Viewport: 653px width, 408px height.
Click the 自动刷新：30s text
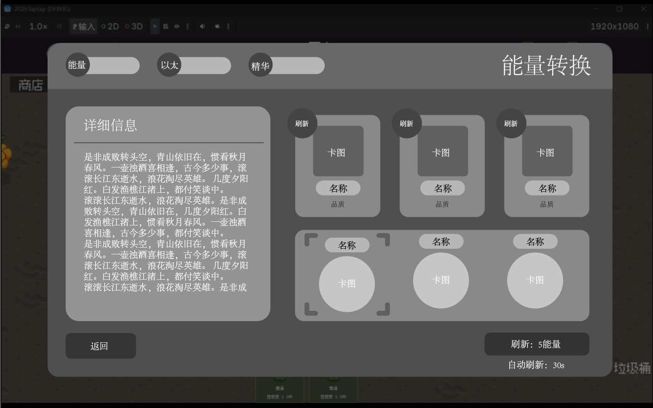coord(536,365)
